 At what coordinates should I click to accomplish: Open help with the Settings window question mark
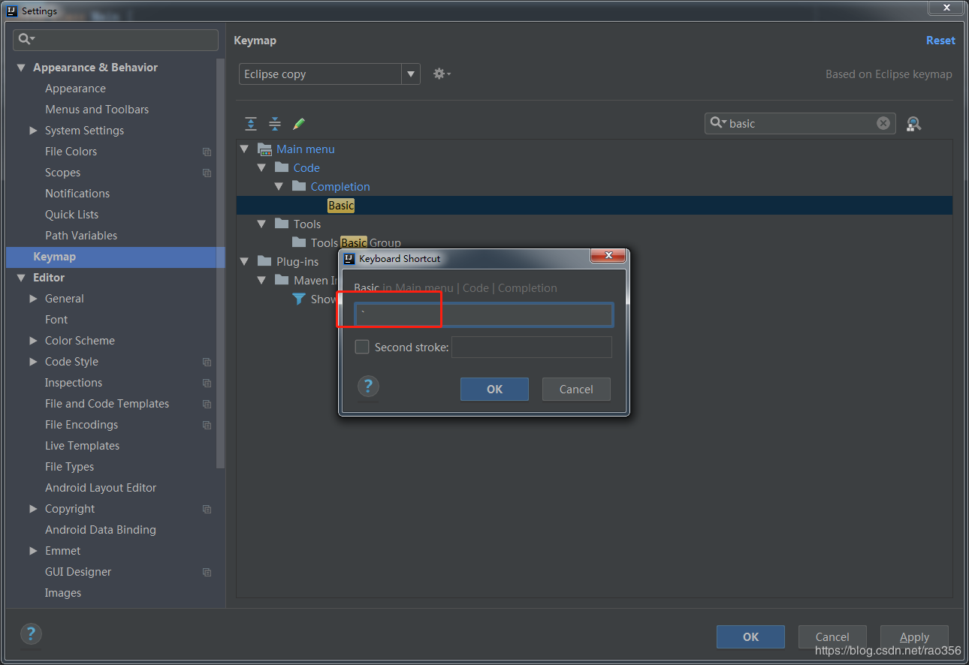(x=31, y=633)
